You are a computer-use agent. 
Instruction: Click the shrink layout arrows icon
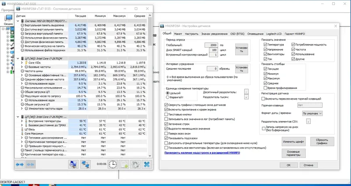click(x=30, y=165)
